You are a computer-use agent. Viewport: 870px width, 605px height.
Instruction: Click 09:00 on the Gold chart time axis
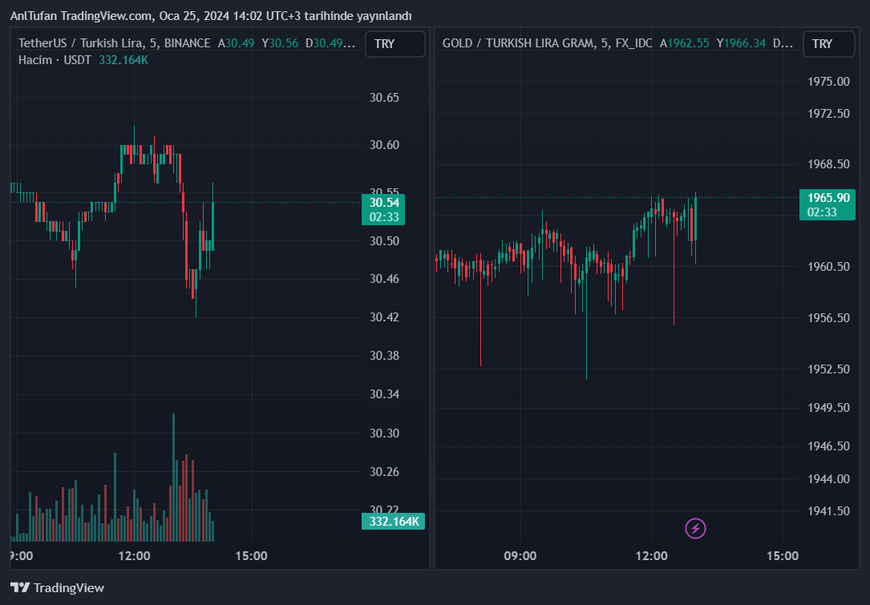pyautogui.click(x=520, y=556)
